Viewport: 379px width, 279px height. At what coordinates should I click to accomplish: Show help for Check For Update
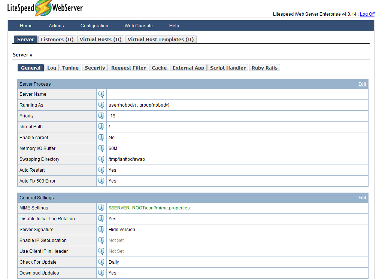(101, 262)
